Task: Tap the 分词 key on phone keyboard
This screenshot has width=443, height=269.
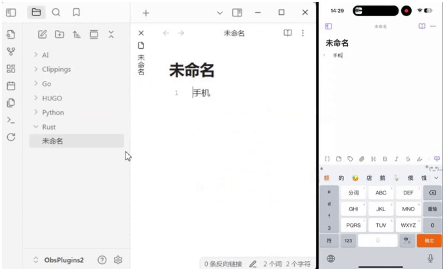Action: click(x=353, y=193)
